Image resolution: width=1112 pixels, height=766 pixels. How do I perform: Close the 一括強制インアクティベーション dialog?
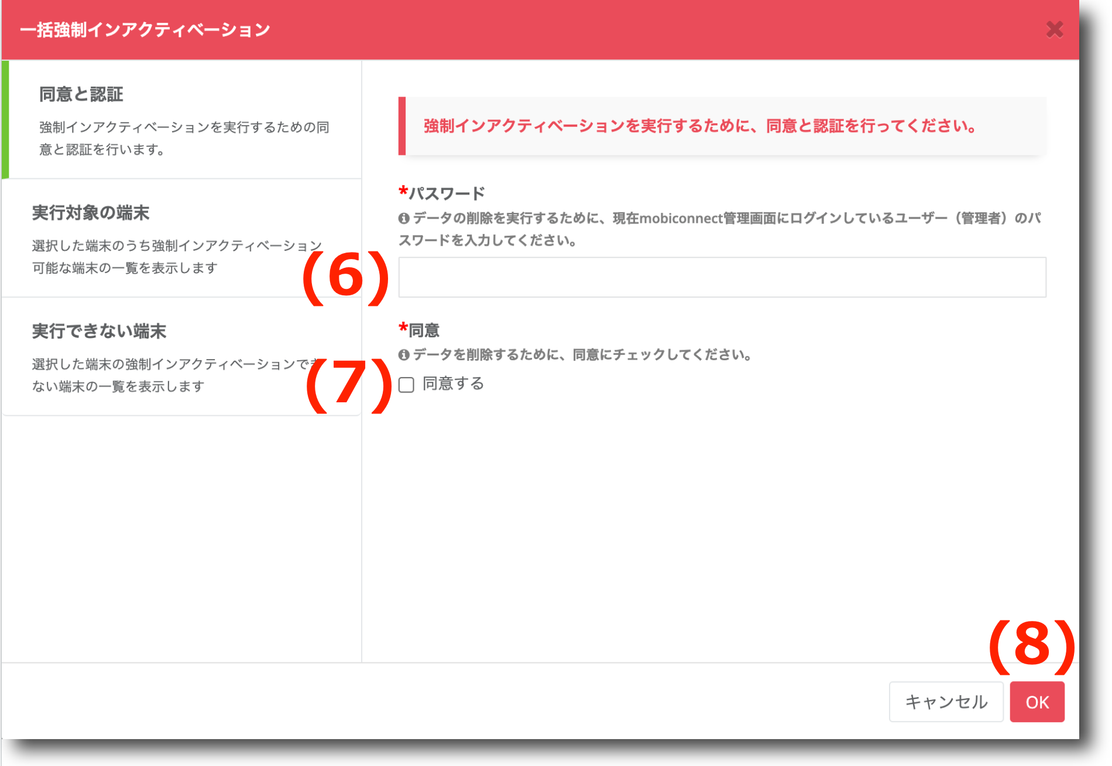[1054, 29]
